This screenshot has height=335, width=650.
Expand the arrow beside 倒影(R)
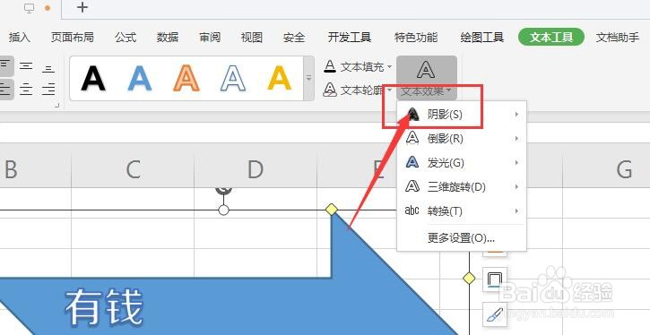pyautogui.click(x=516, y=138)
